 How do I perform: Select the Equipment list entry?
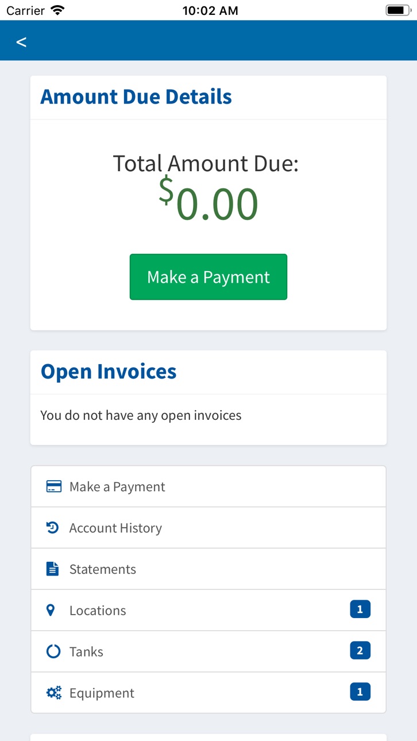coord(208,693)
